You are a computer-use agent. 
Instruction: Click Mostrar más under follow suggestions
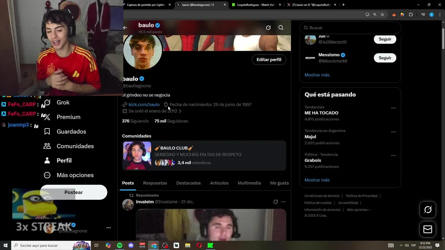click(x=317, y=75)
